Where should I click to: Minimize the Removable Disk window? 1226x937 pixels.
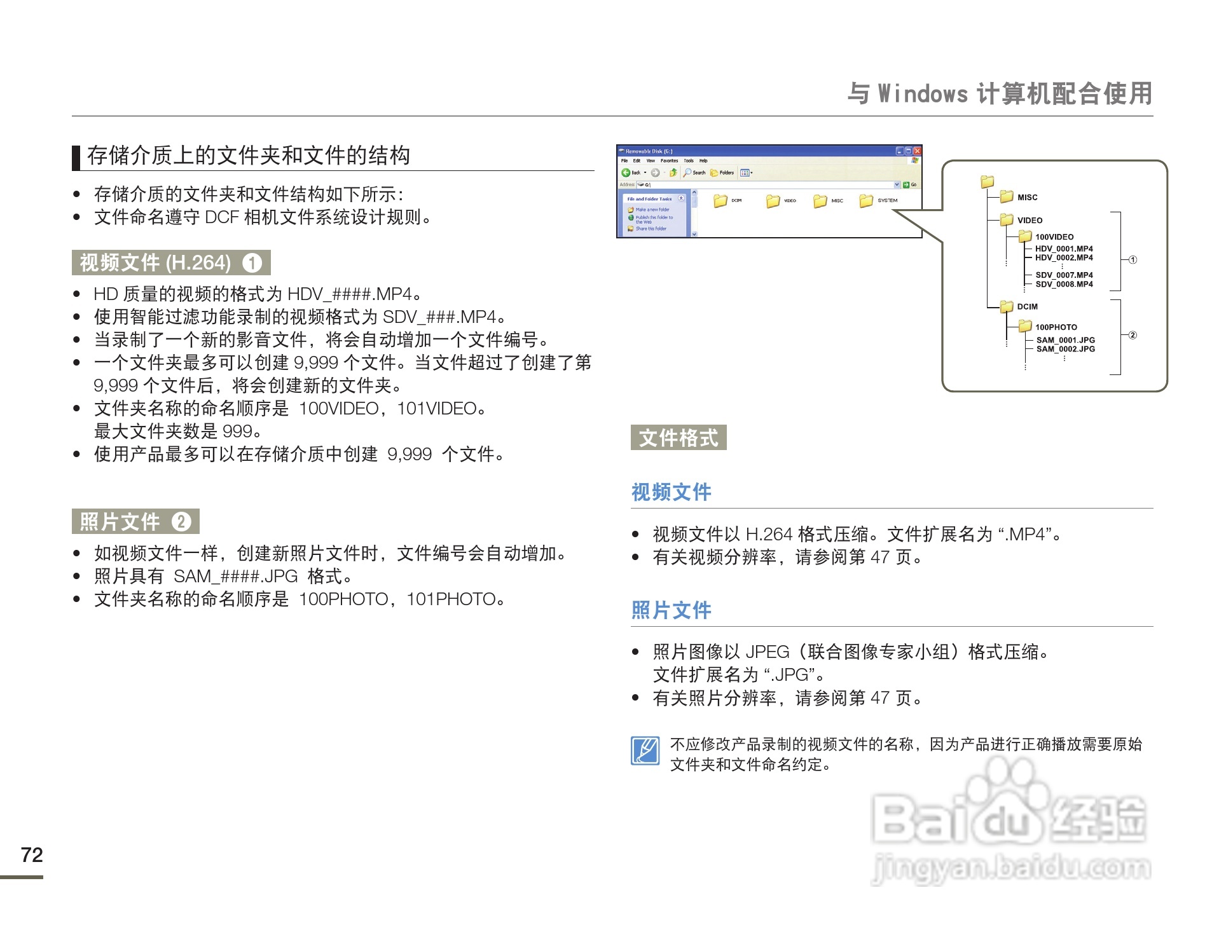(900, 151)
